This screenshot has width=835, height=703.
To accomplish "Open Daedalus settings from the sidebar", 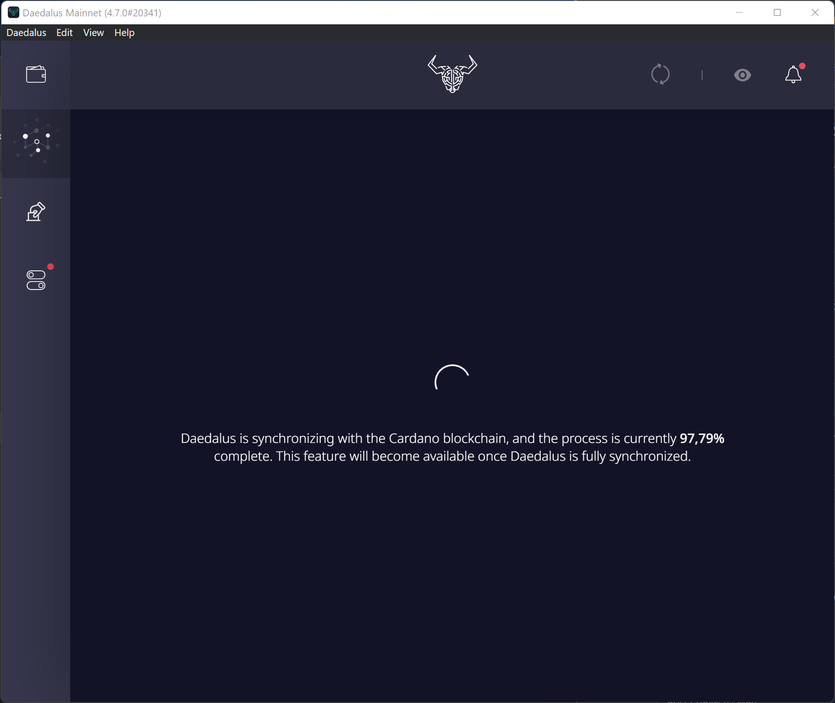I will coord(36,279).
